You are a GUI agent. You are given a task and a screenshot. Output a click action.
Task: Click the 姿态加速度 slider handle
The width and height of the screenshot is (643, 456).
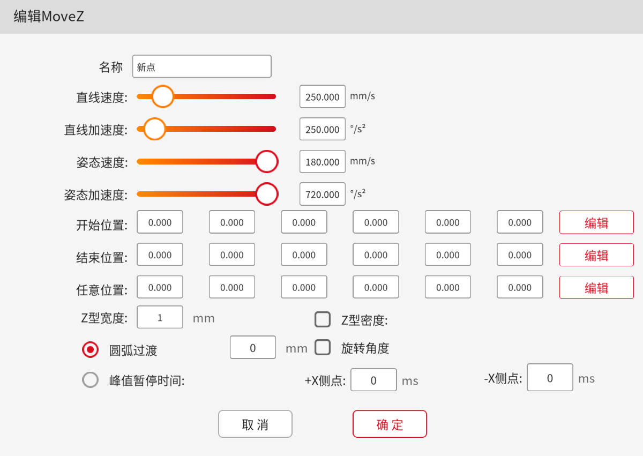point(266,194)
